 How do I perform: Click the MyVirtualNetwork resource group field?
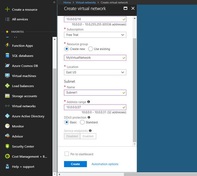(95, 58)
